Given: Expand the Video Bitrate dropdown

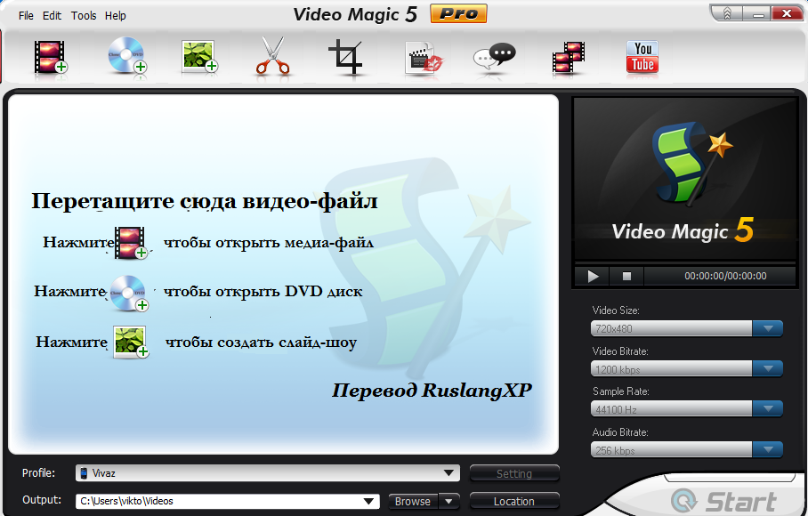Looking at the screenshot, I should [x=768, y=368].
